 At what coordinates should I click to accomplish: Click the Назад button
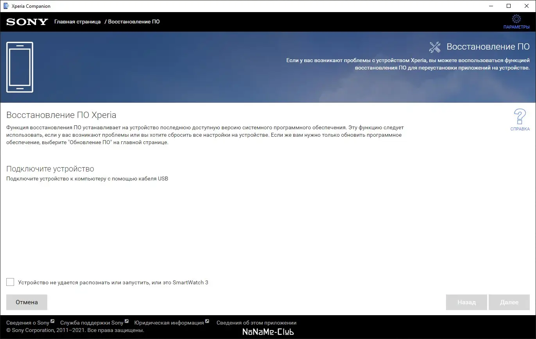[x=466, y=302]
